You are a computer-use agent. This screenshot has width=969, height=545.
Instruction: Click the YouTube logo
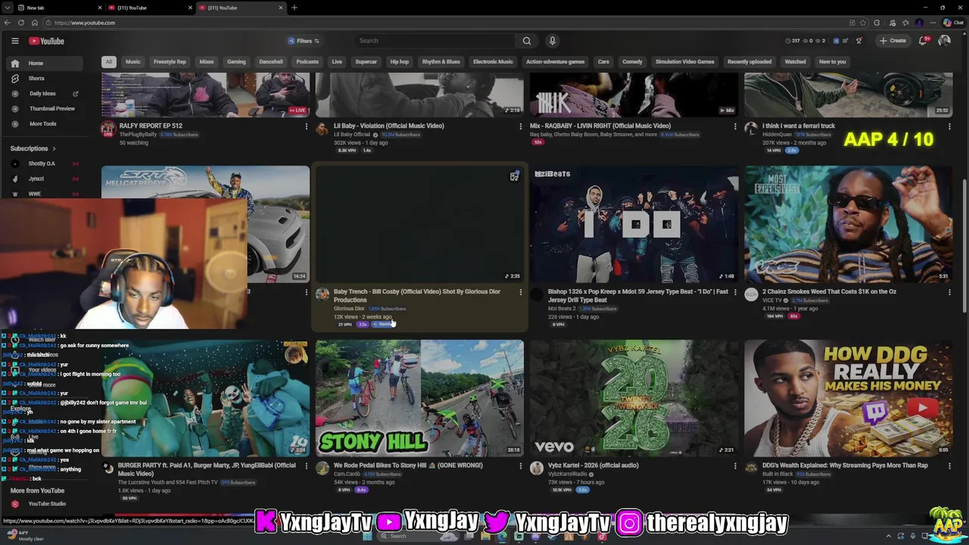click(x=47, y=41)
